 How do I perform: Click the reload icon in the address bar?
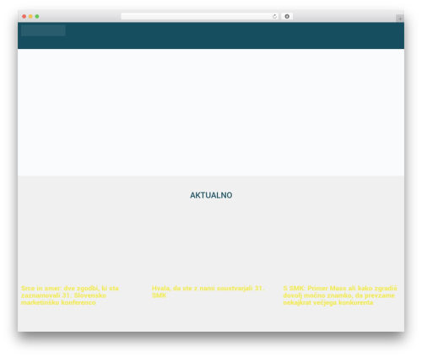click(x=274, y=16)
